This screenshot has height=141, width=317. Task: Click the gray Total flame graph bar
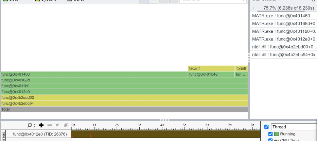[124, 109]
